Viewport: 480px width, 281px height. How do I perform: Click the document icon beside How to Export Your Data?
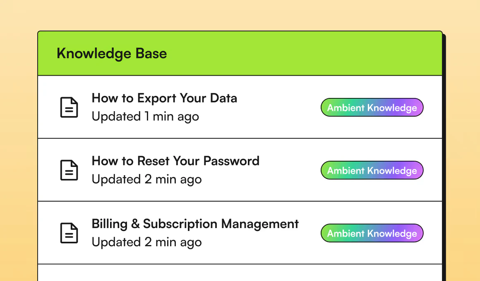pyautogui.click(x=69, y=107)
